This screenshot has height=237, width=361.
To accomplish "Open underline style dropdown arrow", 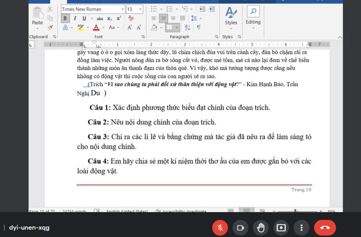I will [92, 18].
